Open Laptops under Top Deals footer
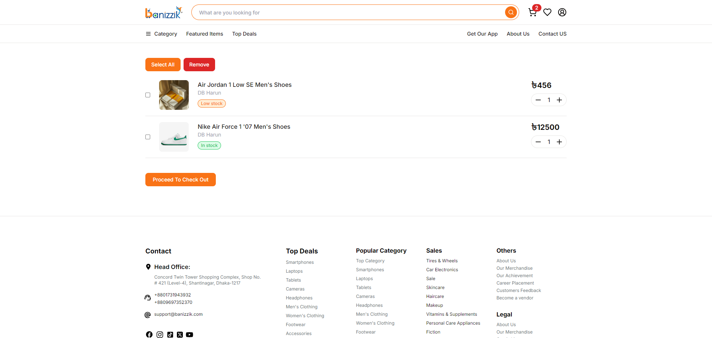This screenshot has height=338, width=712. pyautogui.click(x=294, y=271)
